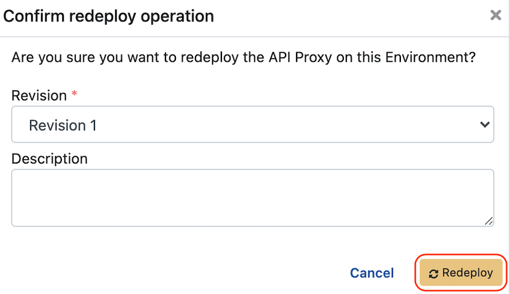Click the Description box resize handle
The height and width of the screenshot is (294, 510).
pos(489,221)
